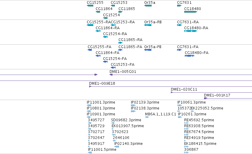Open feature 3495727 label
Viewport: 252px width, 154px height.
pyautogui.click(x=96, y=120)
